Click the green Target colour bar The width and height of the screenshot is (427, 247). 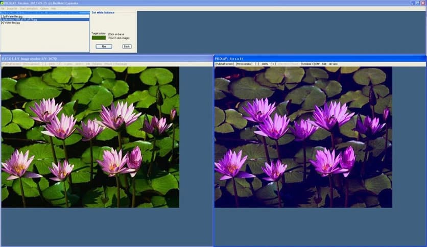[x=99, y=38]
